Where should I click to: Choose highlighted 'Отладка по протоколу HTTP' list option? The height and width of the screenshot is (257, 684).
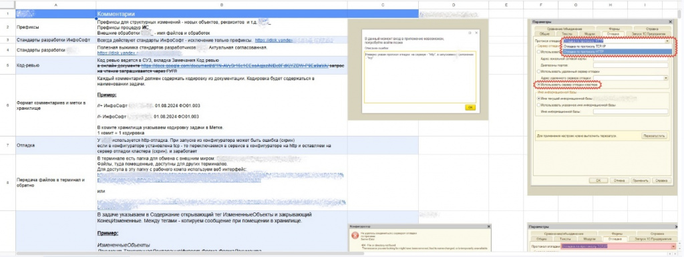[617, 52]
